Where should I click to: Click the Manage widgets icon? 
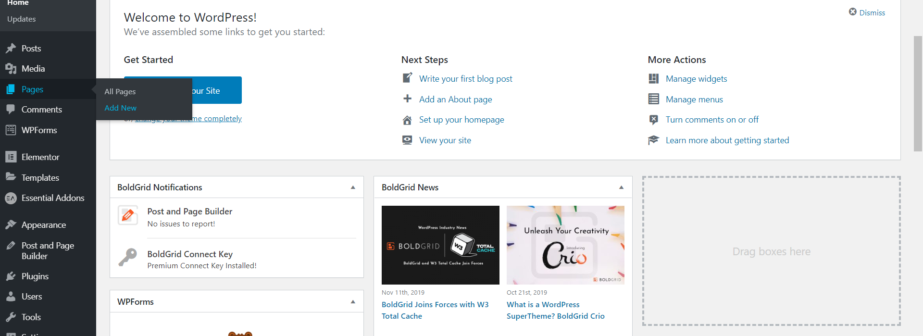click(653, 78)
